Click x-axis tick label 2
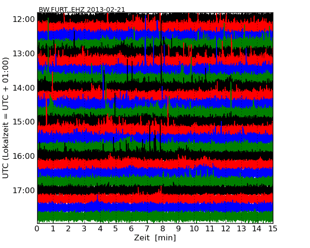310x248 pixels. pyautogui.click(x=68, y=229)
